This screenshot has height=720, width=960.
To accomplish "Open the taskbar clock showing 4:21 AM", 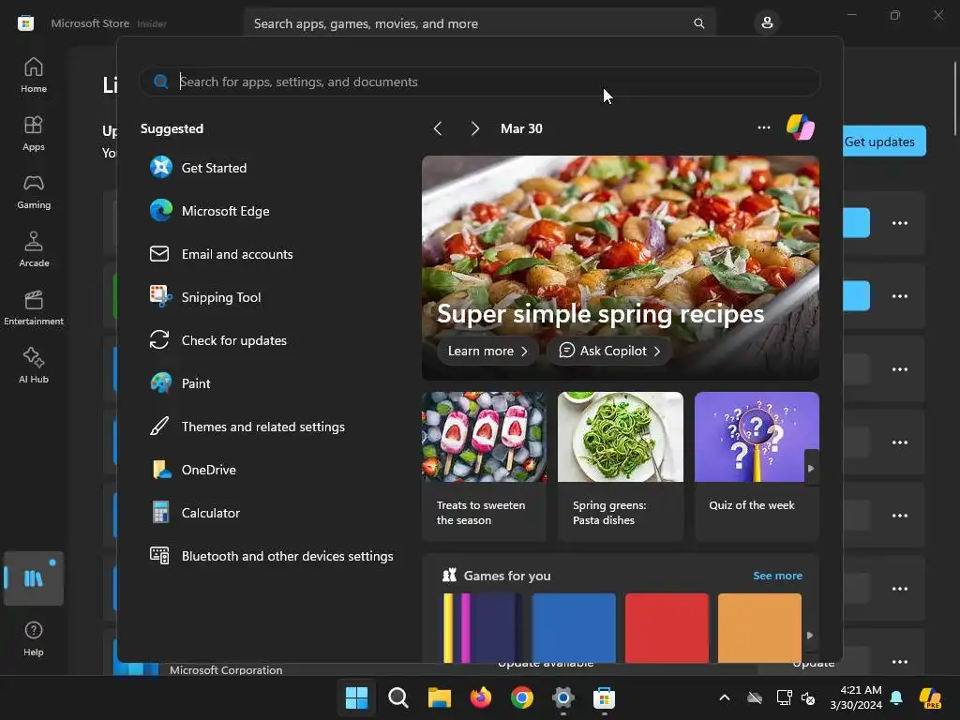I will 856,697.
